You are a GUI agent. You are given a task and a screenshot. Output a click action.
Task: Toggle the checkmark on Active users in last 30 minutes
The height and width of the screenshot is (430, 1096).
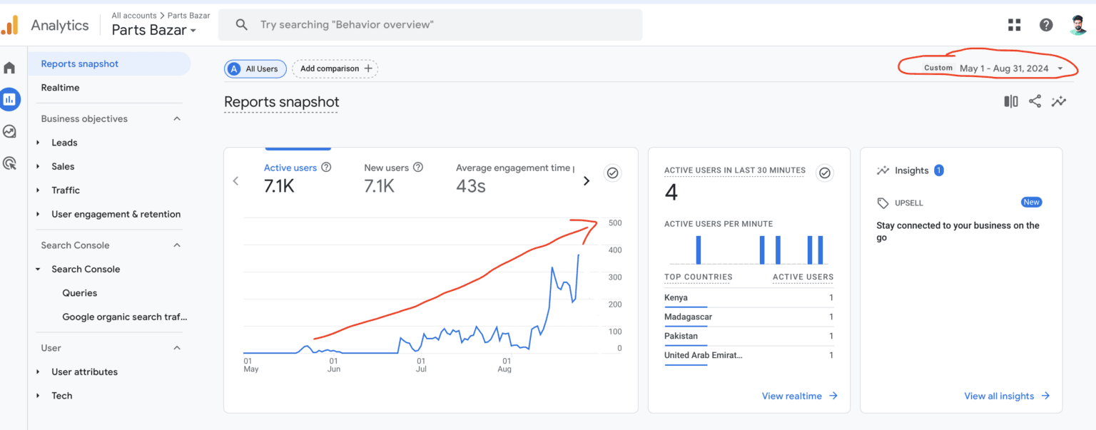[x=825, y=173]
